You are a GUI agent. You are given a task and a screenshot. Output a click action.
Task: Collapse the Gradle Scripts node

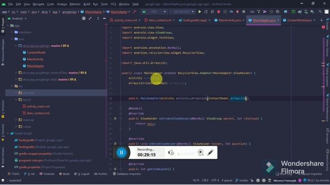tap(8, 134)
